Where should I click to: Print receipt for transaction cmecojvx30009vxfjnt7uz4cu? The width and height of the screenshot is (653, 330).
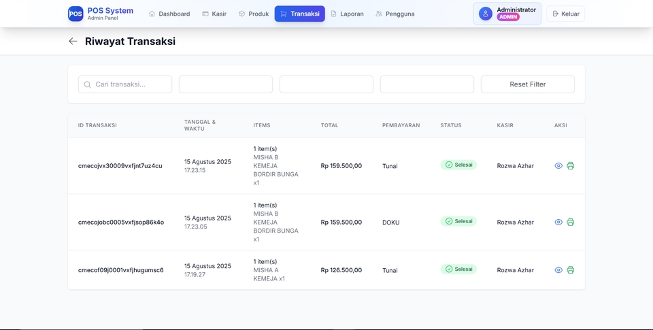click(570, 166)
